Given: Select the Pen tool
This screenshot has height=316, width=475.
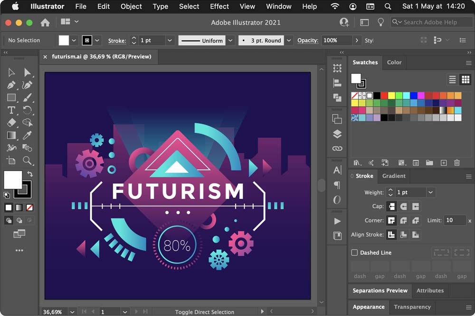Looking at the screenshot, I should click(11, 85).
